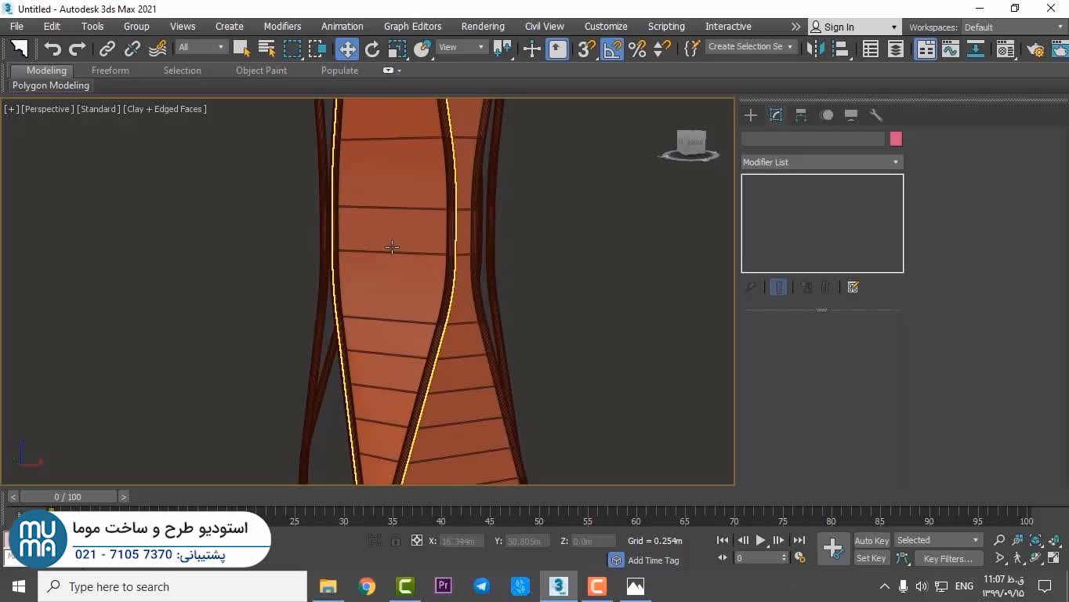Select the Move transform tool
The image size is (1069, 602).
click(346, 49)
